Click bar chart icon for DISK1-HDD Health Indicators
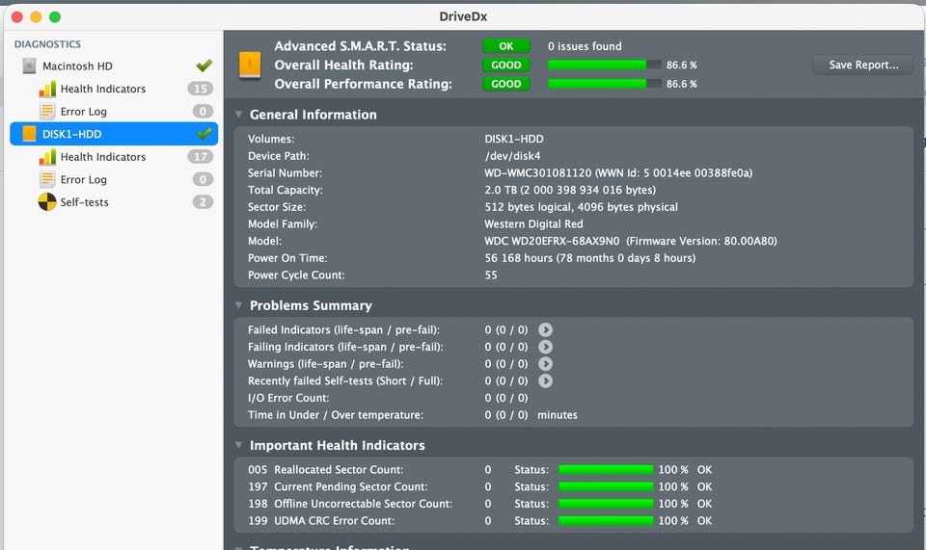 coord(47,157)
